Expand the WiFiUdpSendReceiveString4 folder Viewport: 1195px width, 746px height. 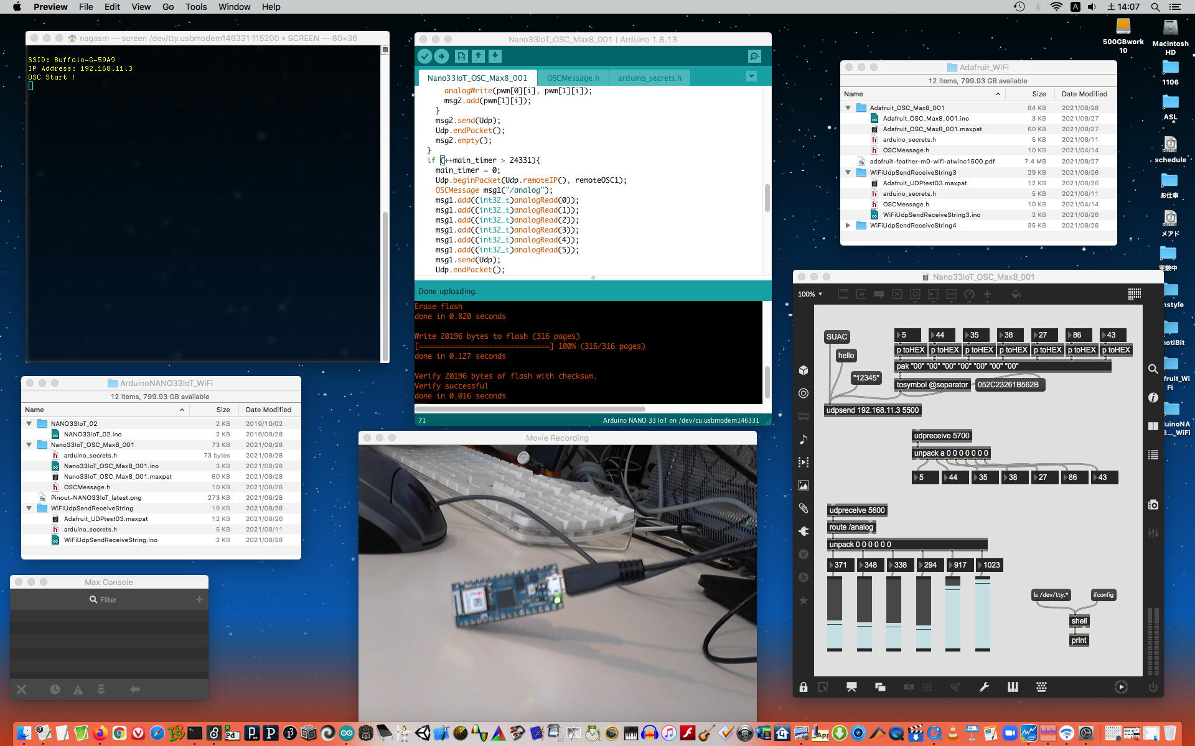pyautogui.click(x=848, y=226)
